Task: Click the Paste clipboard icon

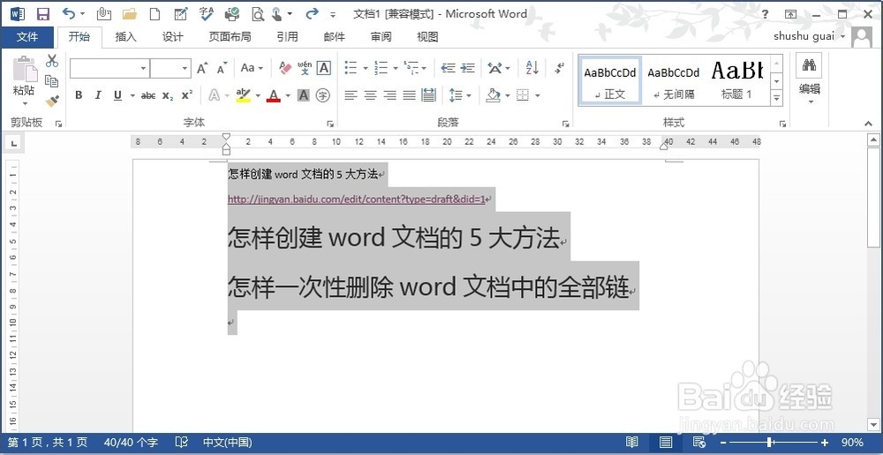Action: [x=25, y=69]
